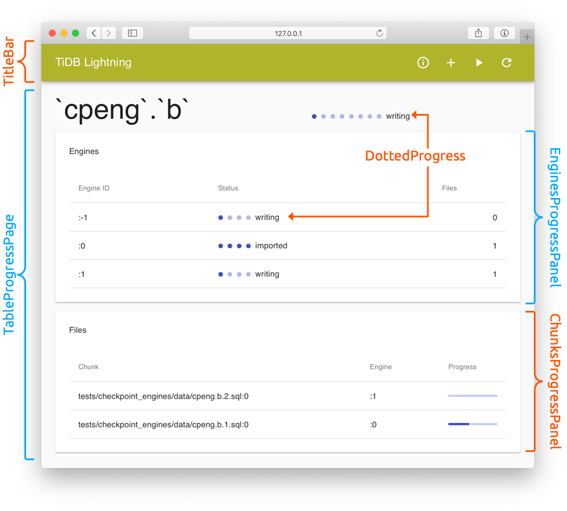The image size is (567, 511).
Task: Toggle the Safari sidebar button
Action: click(x=132, y=34)
